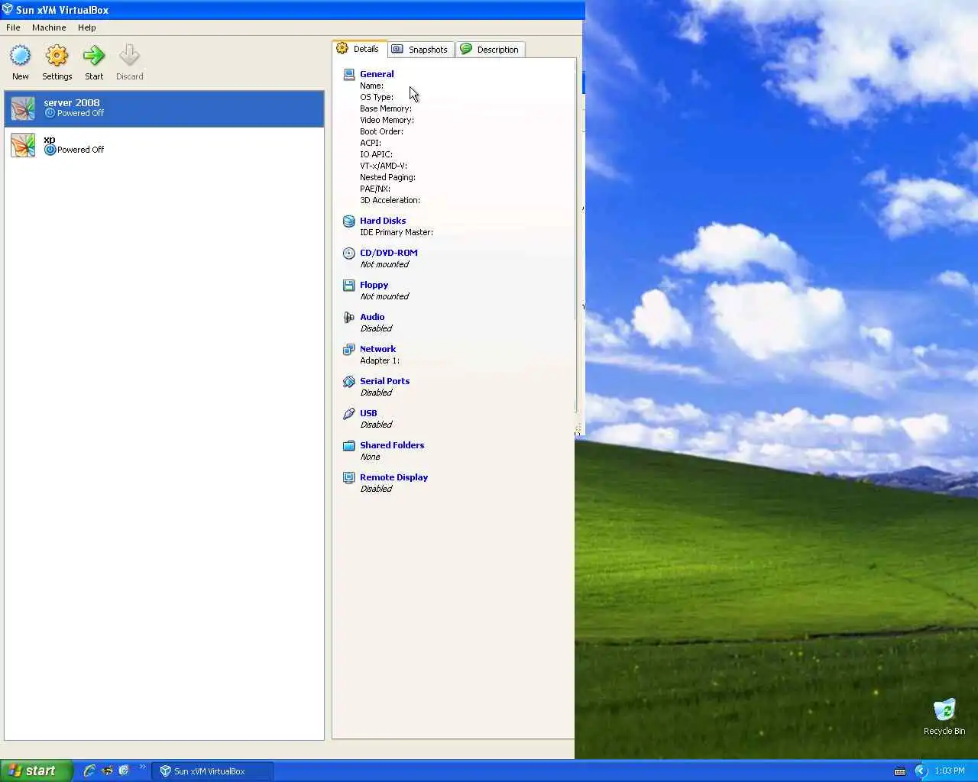Click the third quick launch icon
This screenshot has height=782, width=978.
(x=124, y=771)
